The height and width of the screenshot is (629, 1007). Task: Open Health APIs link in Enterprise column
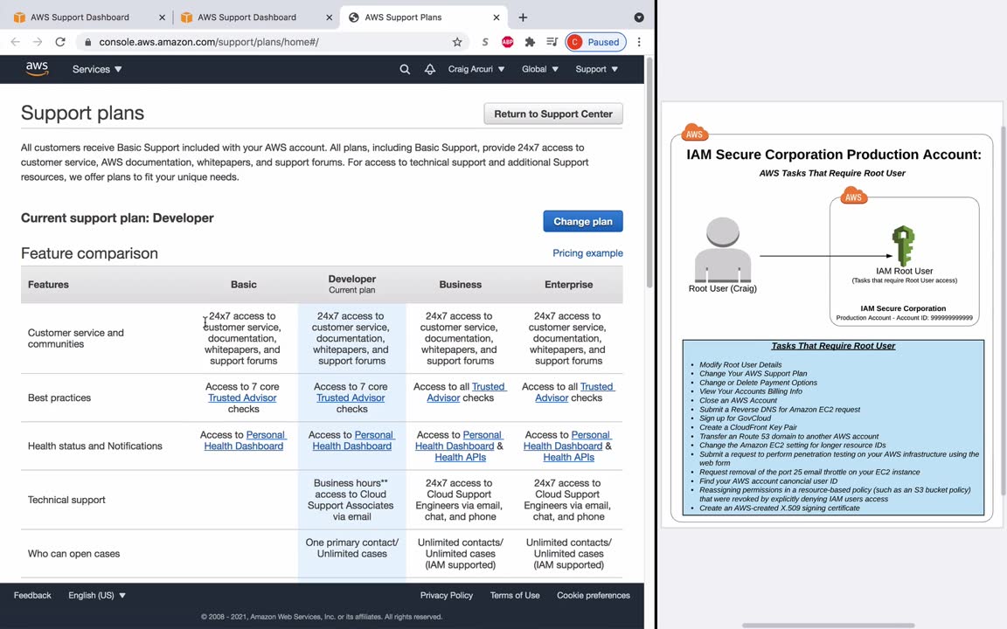569,458
